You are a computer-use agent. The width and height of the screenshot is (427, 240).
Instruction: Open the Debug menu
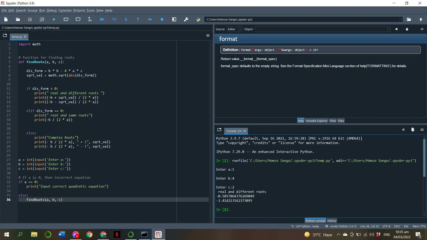point(52,10)
